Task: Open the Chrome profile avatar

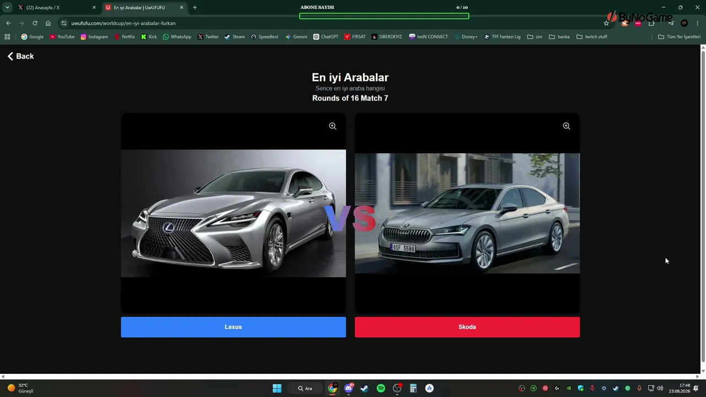Action: coord(684,23)
